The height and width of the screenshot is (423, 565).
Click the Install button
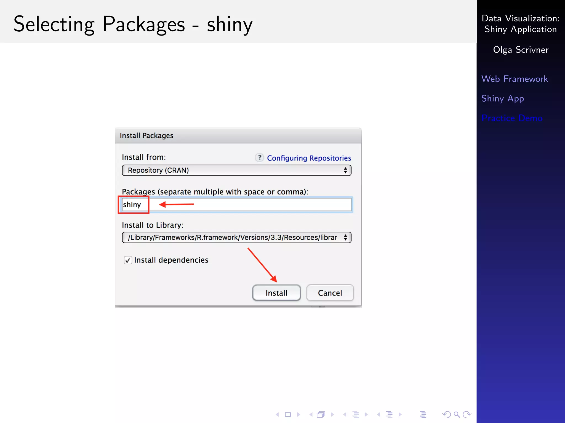pos(276,293)
